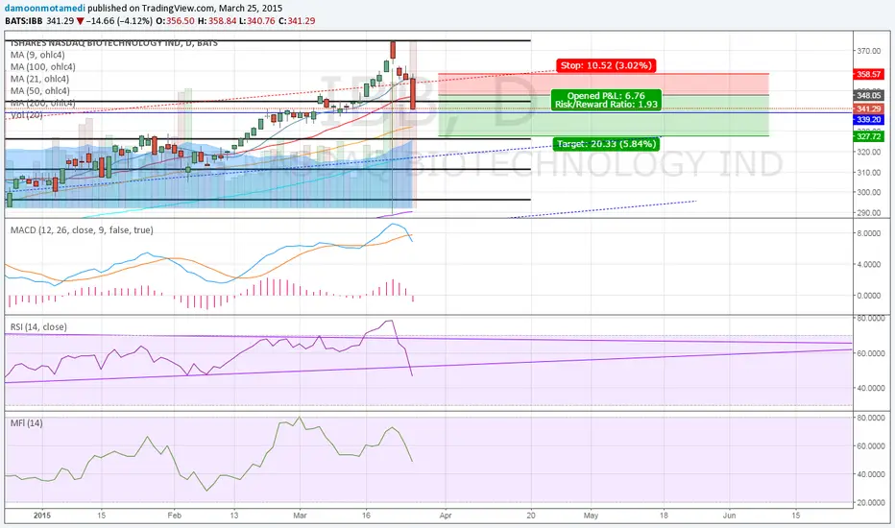This screenshot has width=895, height=528.
Task: Click the 8.0000 MACD axis label
Action: coord(868,233)
